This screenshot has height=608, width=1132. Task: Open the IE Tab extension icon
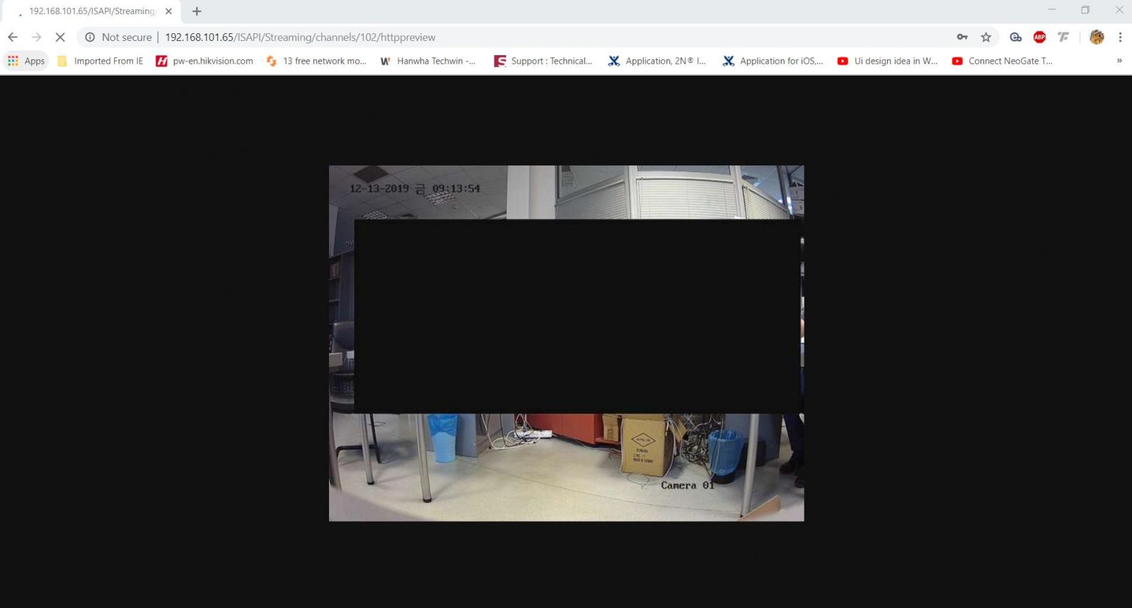click(1015, 37)
